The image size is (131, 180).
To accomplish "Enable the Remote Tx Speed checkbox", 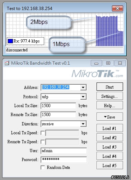I will [43, 142].
